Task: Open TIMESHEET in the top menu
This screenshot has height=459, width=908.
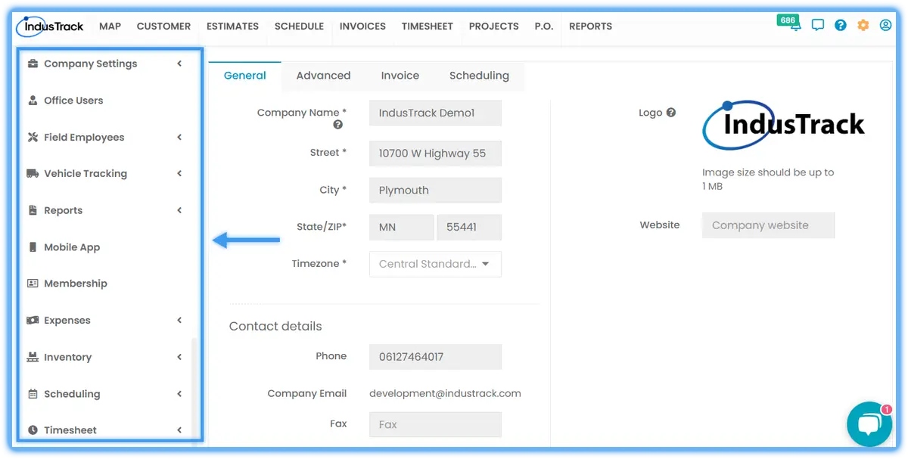Action: point(427,26)
